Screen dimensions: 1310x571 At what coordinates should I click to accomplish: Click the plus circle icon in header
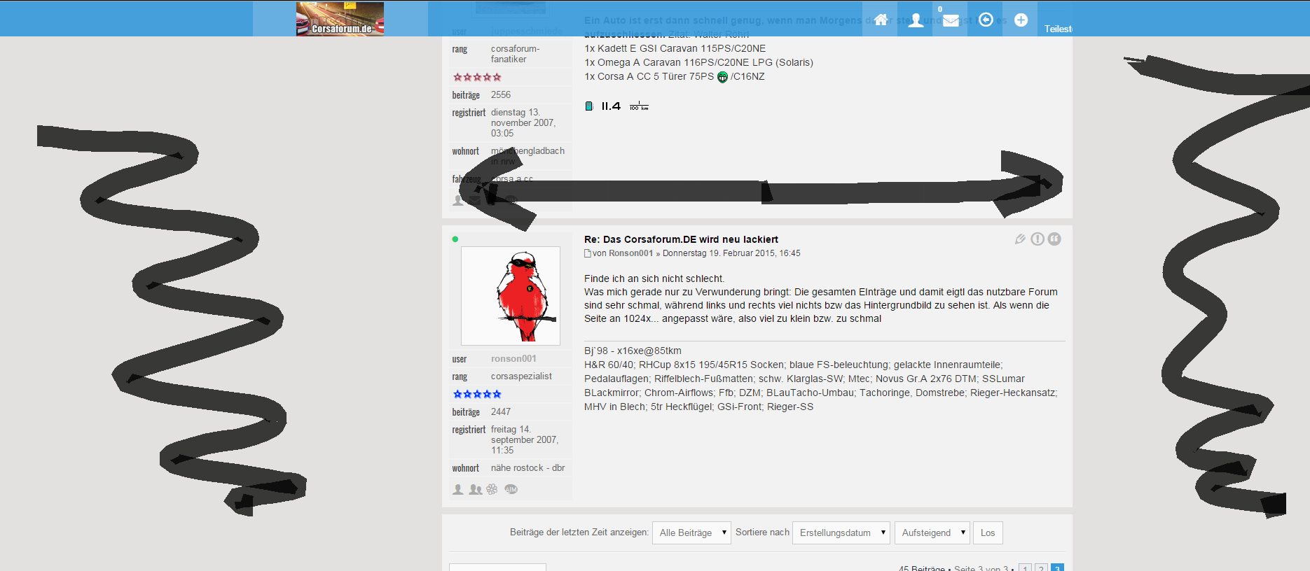pyautogui.click(x=1021, y=20)
